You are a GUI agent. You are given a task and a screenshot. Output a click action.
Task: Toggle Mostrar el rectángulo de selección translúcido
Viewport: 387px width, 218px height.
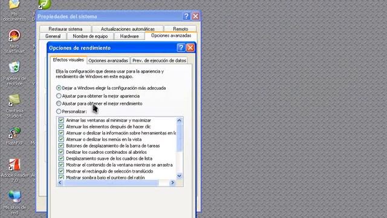(x=61, y=171)
